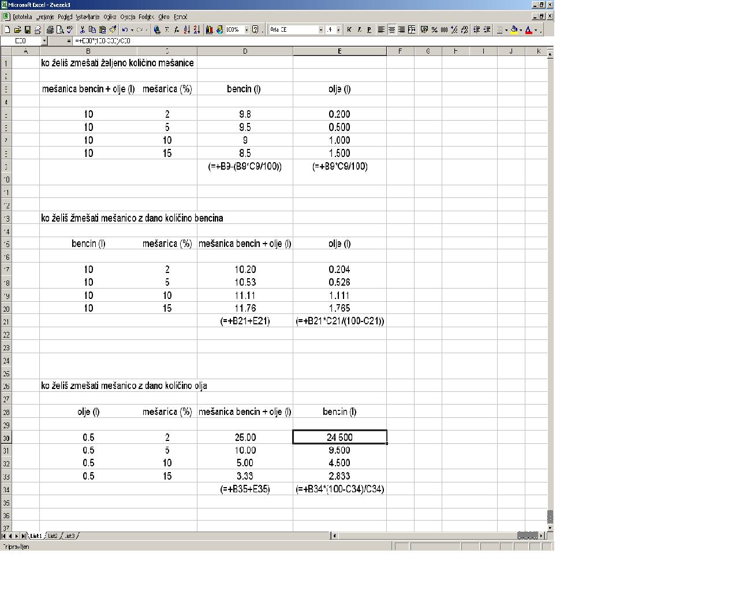Sort ascending with the A-Z icon
The width and height of the screenshot is (739, 591).
(187, 29)
